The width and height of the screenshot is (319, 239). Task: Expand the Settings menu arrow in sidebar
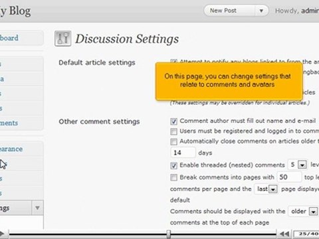tap(37, 208)
